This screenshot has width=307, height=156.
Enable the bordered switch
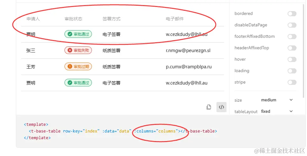(292, 14)
